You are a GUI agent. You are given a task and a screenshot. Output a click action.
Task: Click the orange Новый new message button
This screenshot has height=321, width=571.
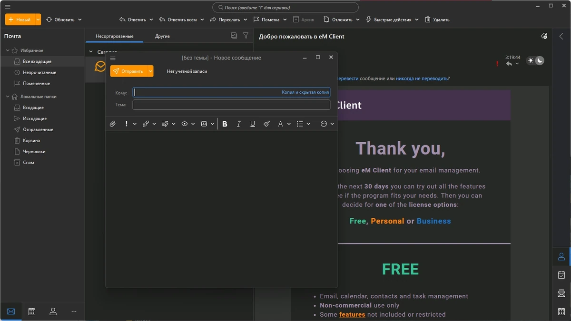20,19
